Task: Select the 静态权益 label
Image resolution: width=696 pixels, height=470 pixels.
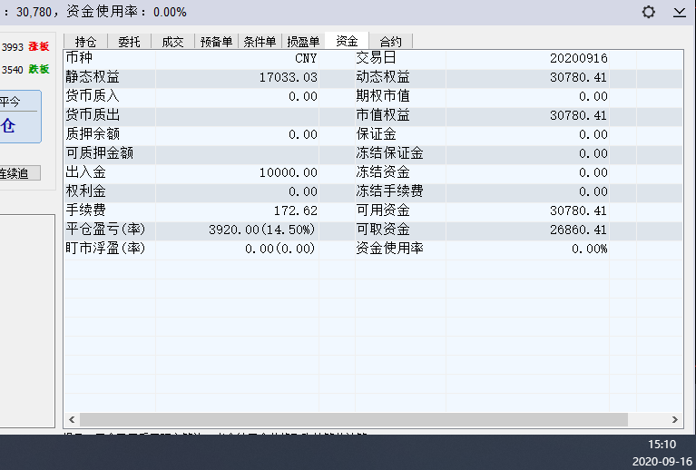Action: coord(93,77)
